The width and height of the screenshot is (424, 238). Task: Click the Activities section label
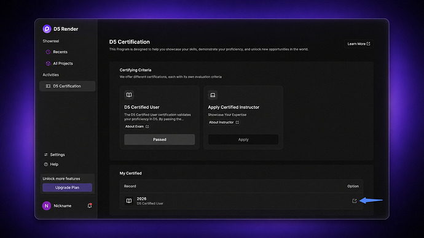50,75
